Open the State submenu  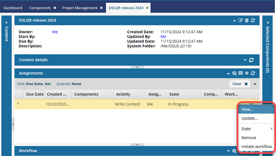(x=257, y=129)
